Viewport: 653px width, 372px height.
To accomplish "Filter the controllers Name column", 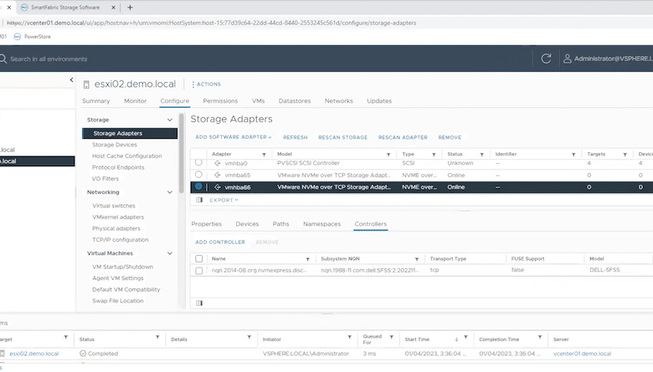I will [308, 259].
